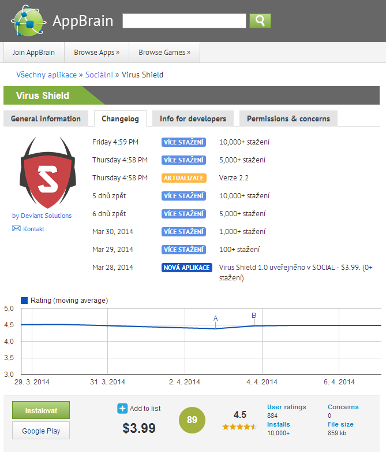The height and width of the screenshot is (452, 386).
Task: Click the AppBrain title text
Action: tap(83, 21)
